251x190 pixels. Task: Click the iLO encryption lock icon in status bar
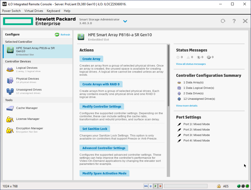pyautogui.click(x=219, y=186)
